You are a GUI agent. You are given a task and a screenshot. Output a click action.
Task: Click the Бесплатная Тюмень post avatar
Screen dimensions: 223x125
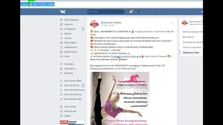tap(94, 24)
